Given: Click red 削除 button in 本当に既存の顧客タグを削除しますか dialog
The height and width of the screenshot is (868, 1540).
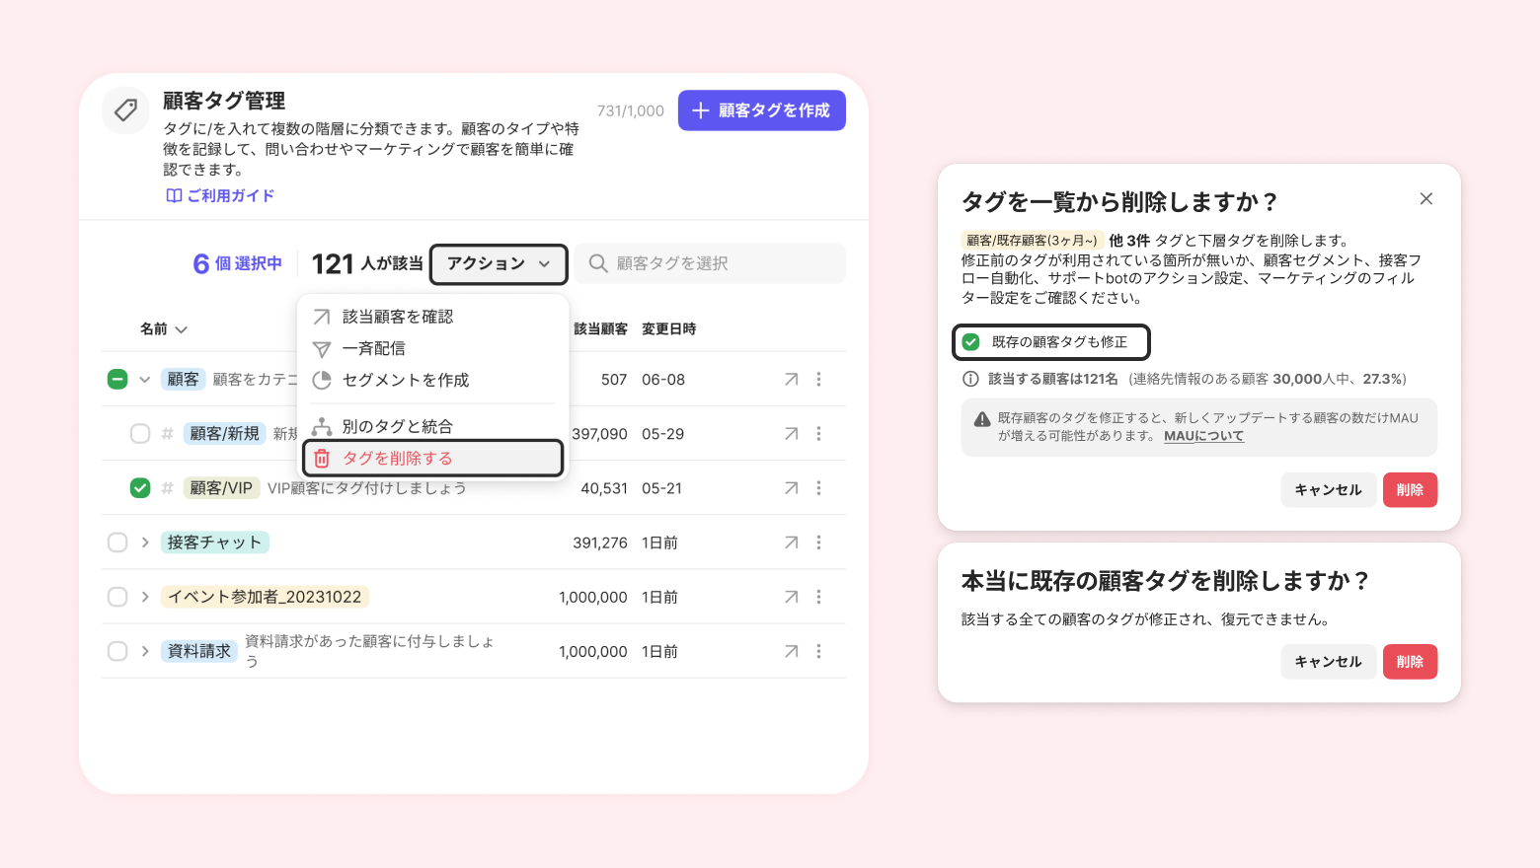Looking at the screenshot, I should [x=1410, y=662].
